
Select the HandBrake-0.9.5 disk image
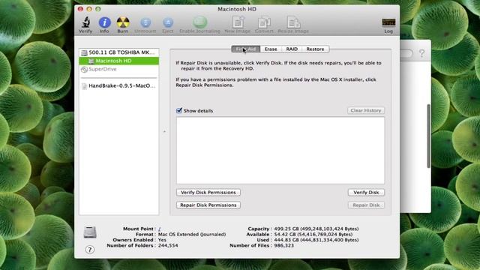118,86
